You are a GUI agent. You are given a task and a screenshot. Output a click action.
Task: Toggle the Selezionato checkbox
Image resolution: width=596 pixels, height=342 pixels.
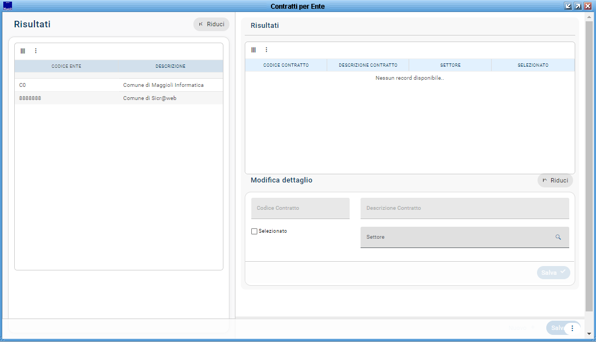[254, 232]
